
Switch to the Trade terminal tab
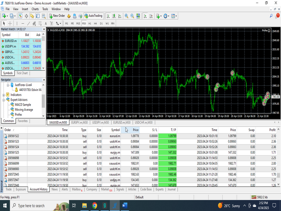(x=9, y=189)
